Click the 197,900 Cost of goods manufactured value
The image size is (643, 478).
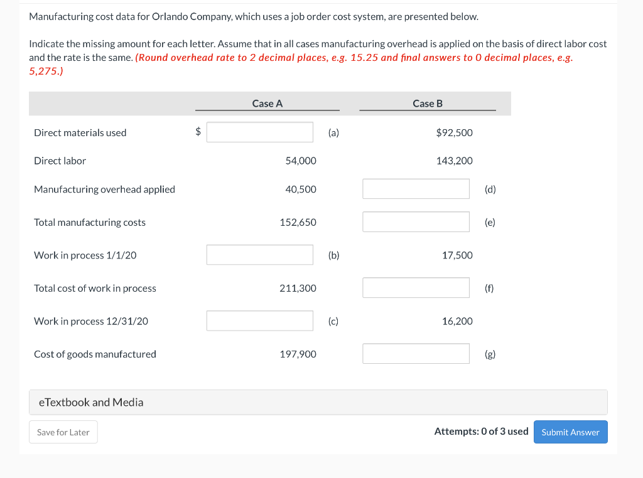click(x=297, y=354)
